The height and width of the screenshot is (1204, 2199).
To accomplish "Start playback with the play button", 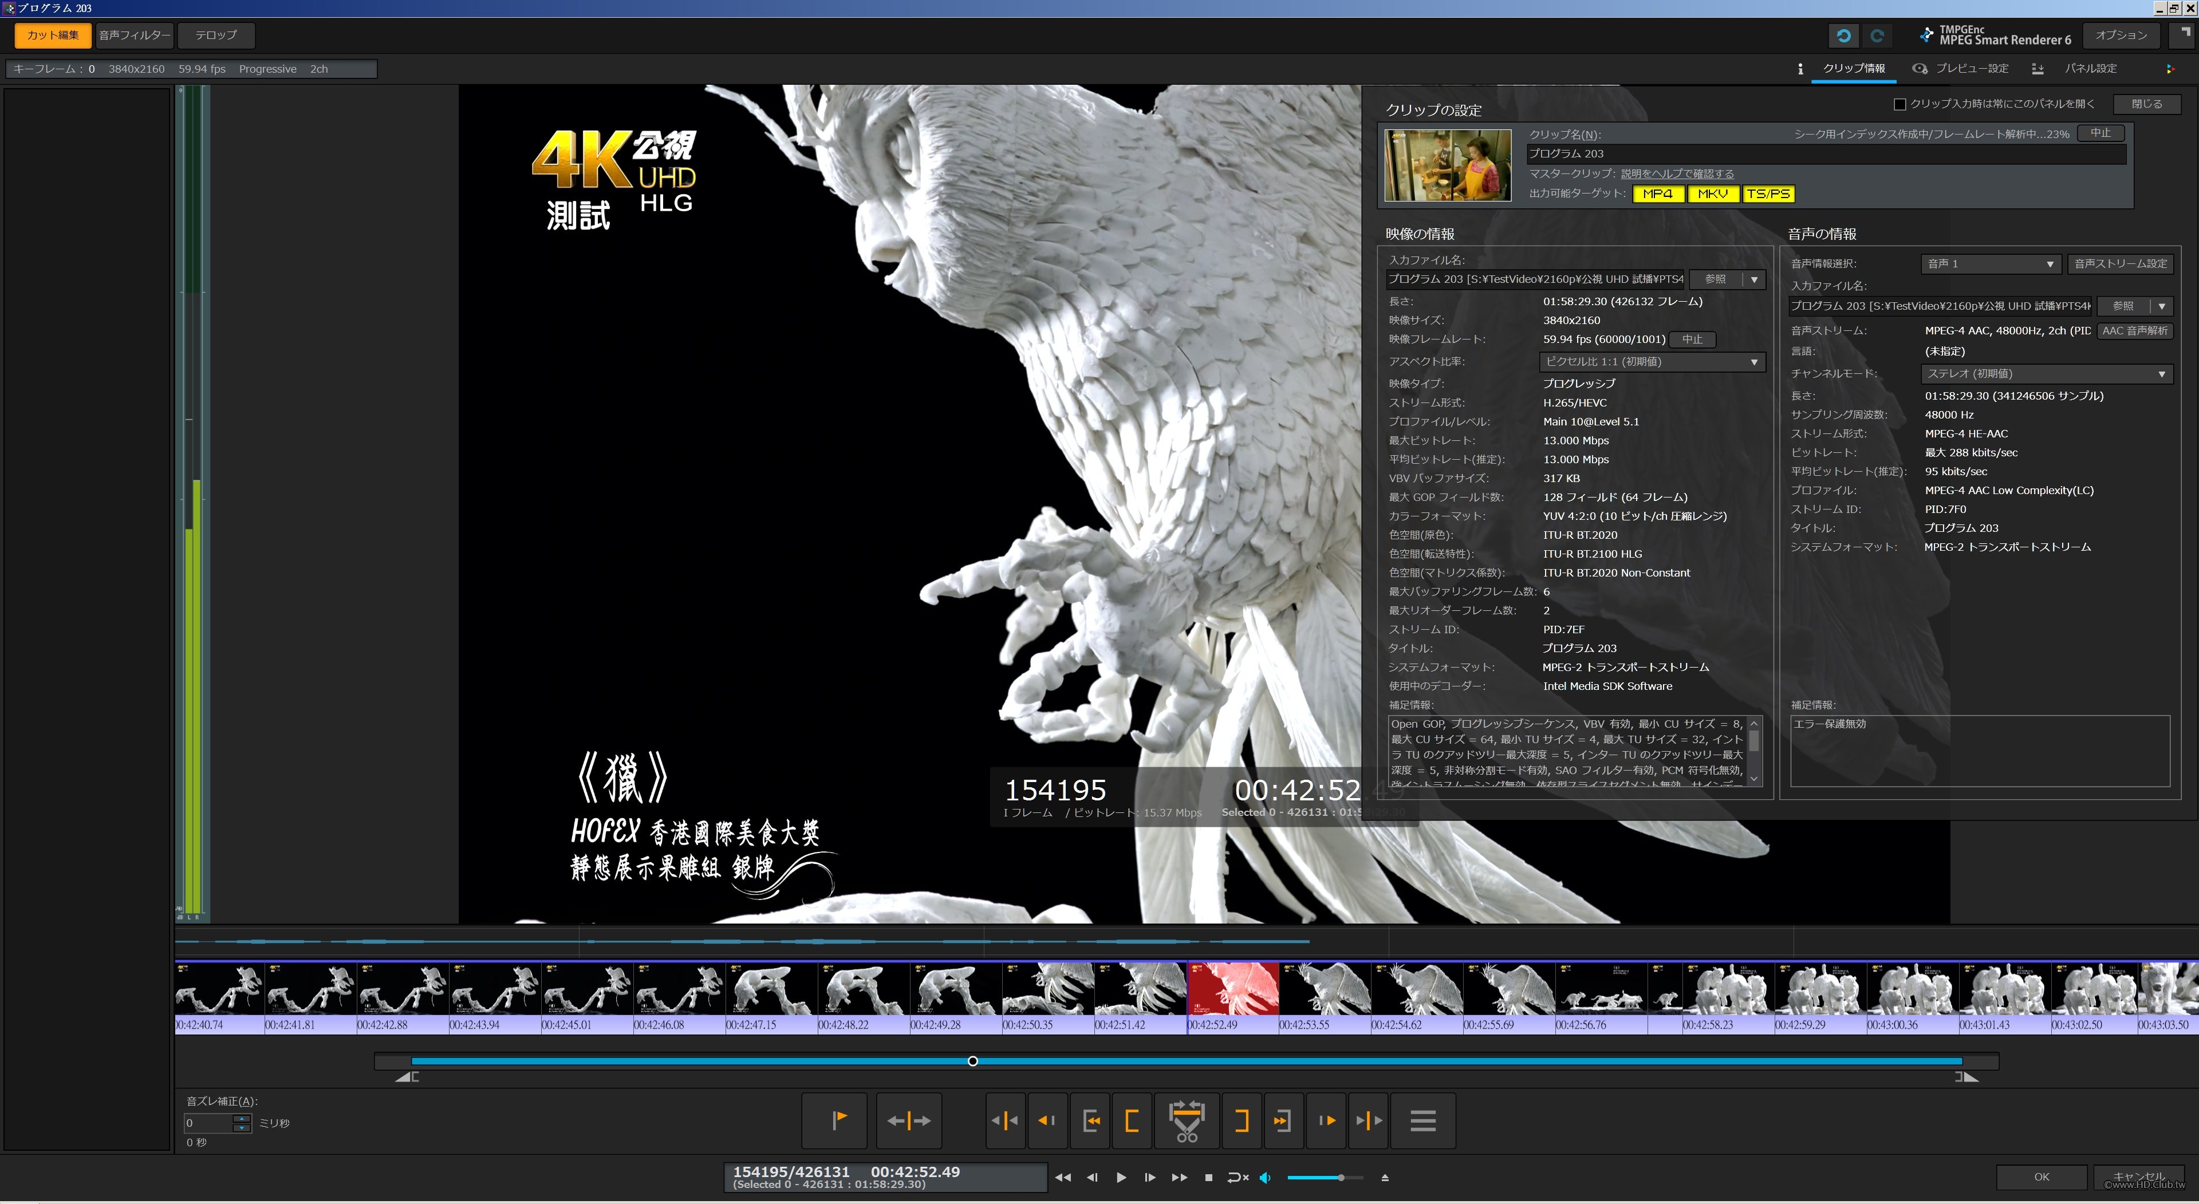I will click(x=1121, y=1177).
